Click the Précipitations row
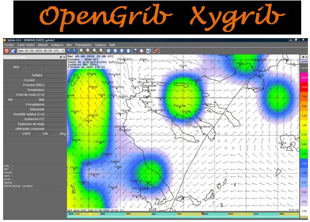This screenshot has height=222, width=310. coord(35,105)
